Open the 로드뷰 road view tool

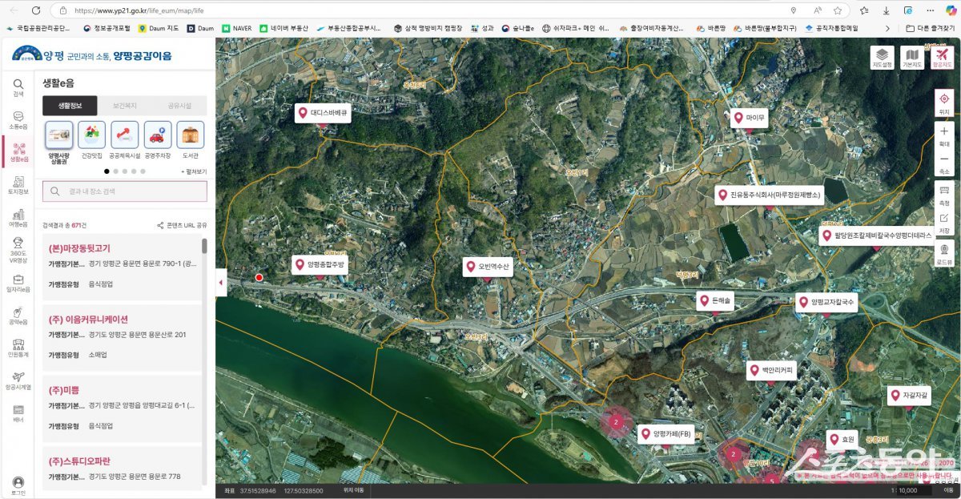pos(943,253)
